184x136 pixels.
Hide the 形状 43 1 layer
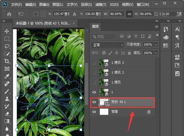click(94, 102)
